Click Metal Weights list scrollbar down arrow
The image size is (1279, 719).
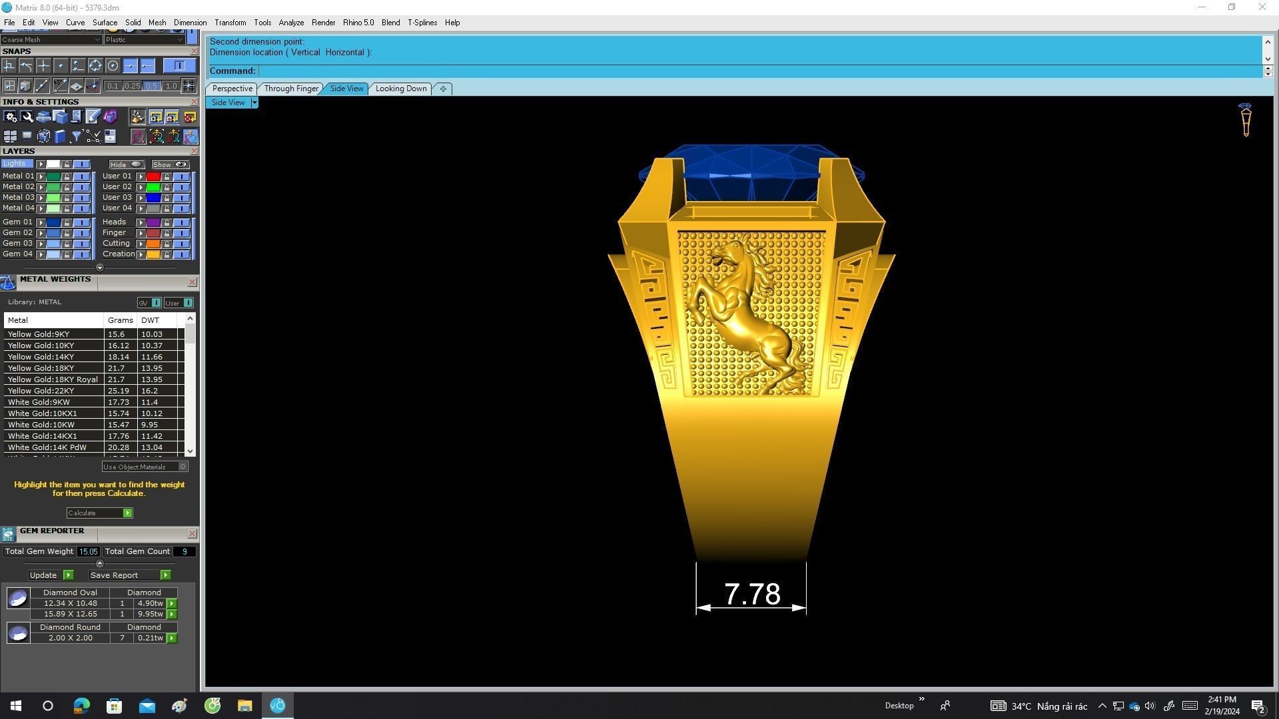click(x=190, y=451)
